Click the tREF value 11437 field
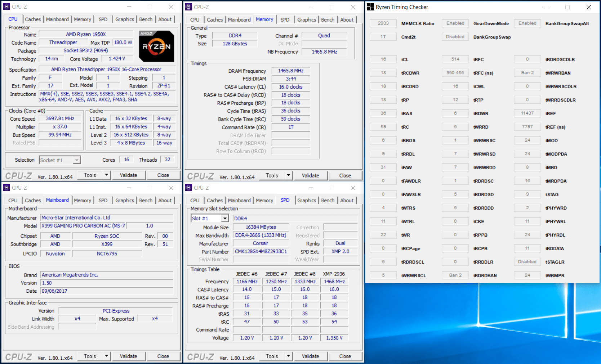Viewport: 601px width, 364px height. click(x=527, y=113)
